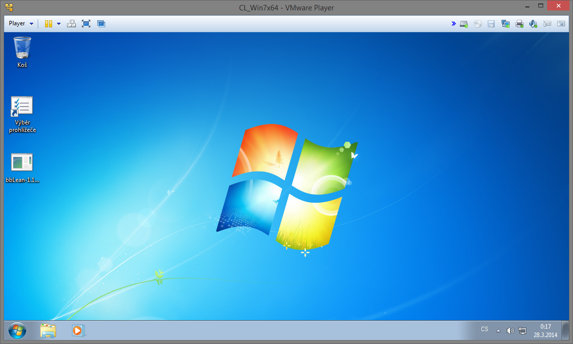Open the system tray hidden icons arrow
This screenshot has height=344, width=573.
point(498,330)
